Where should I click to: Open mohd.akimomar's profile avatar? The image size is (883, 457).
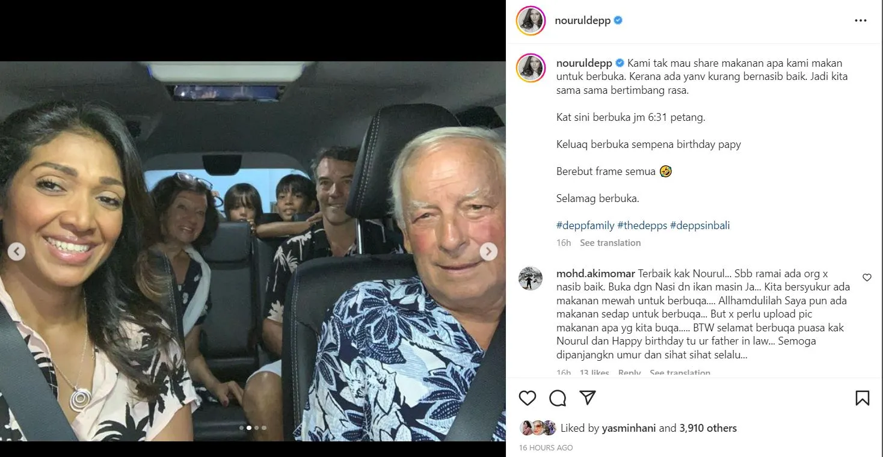click(x=531, y=278)
